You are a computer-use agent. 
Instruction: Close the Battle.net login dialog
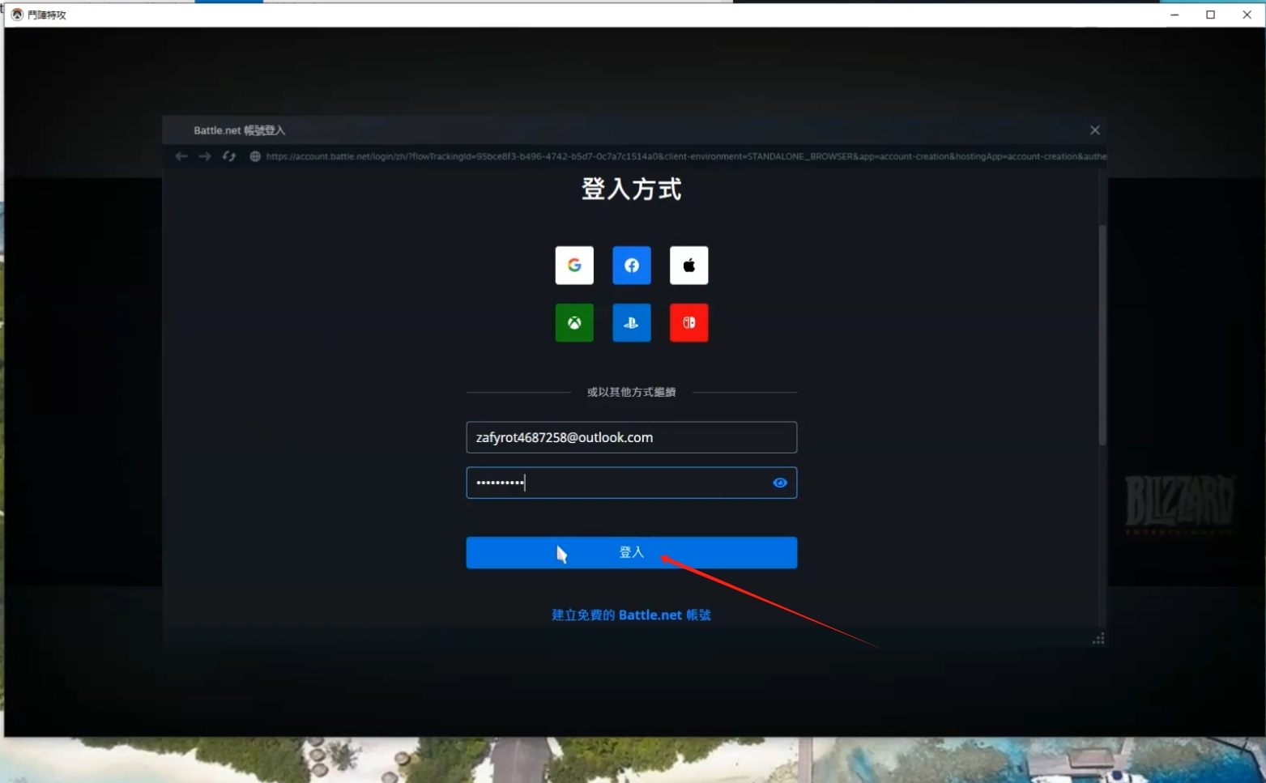1095,130
